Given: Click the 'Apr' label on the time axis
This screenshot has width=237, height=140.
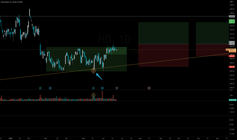Looking at the screenshot, I should point(66,138).
